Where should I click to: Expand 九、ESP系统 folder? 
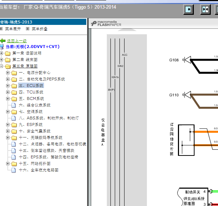[8, 125]
